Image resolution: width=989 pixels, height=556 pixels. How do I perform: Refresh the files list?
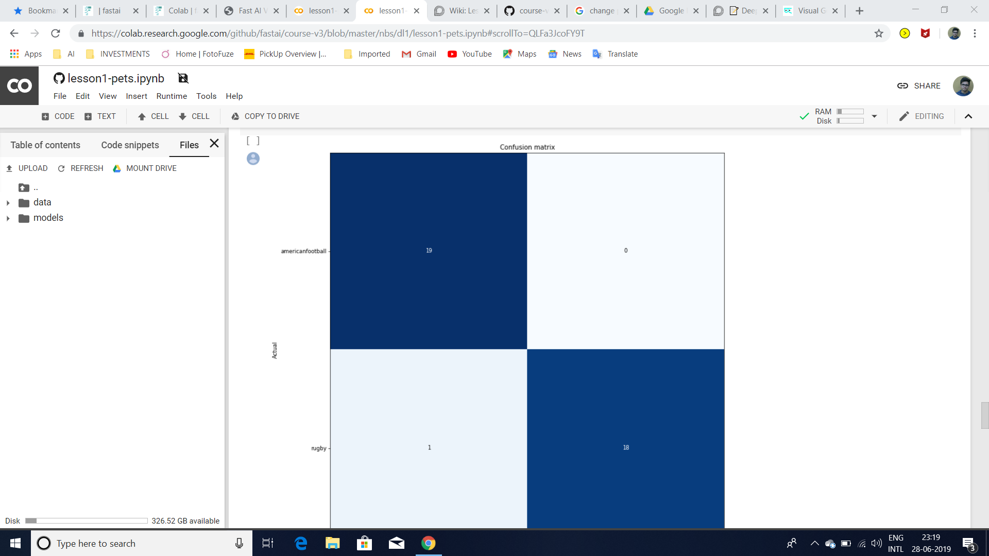(x=80, y=168)
